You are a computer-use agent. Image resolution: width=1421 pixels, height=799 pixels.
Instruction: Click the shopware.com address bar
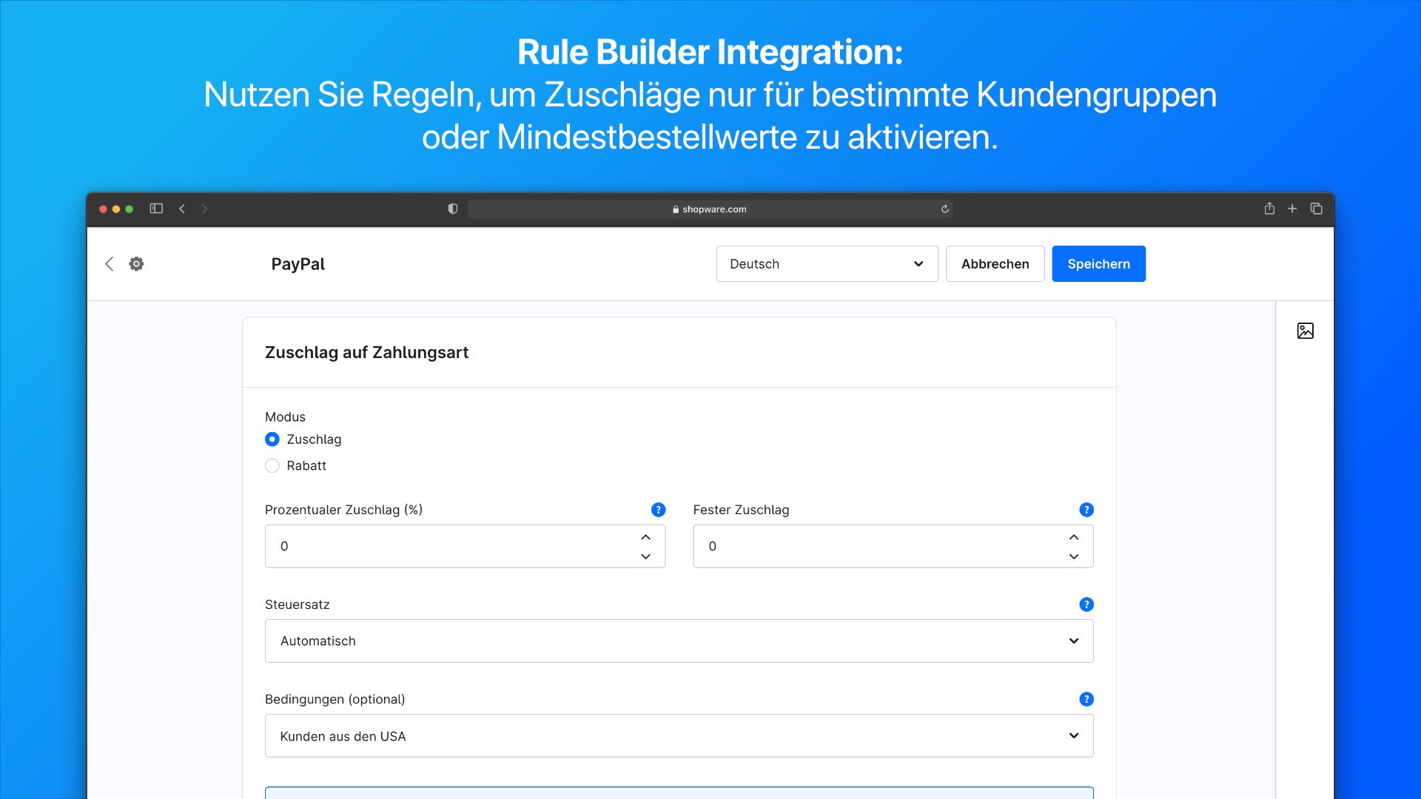pos(710,209)
